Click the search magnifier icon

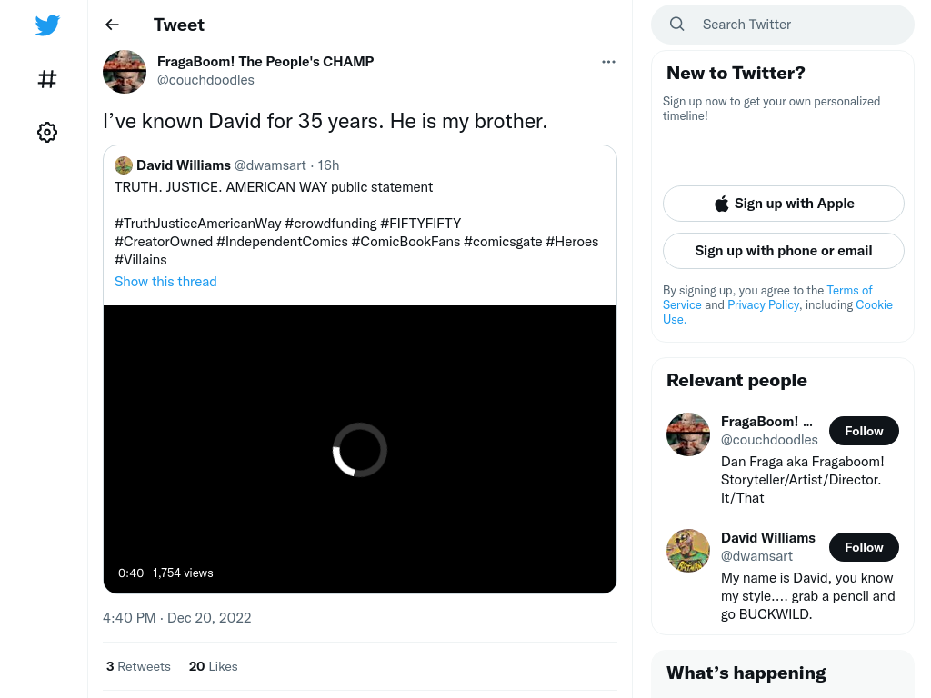(676, 25)
